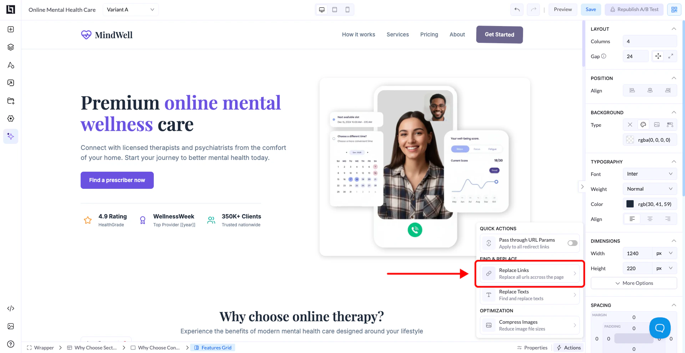Select position align right option
This screenshot has width=685, height=353.
coord(668,90)
